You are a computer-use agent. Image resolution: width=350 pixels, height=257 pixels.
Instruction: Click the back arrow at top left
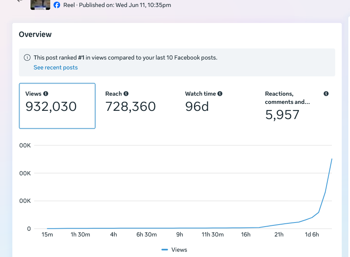pyautogui.click(x=20, y=1)
